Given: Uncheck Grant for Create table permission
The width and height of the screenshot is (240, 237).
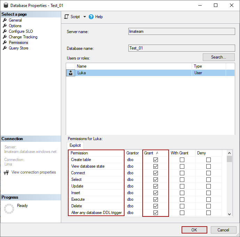Looking at the screenshot, I should [x=155, y=160].
